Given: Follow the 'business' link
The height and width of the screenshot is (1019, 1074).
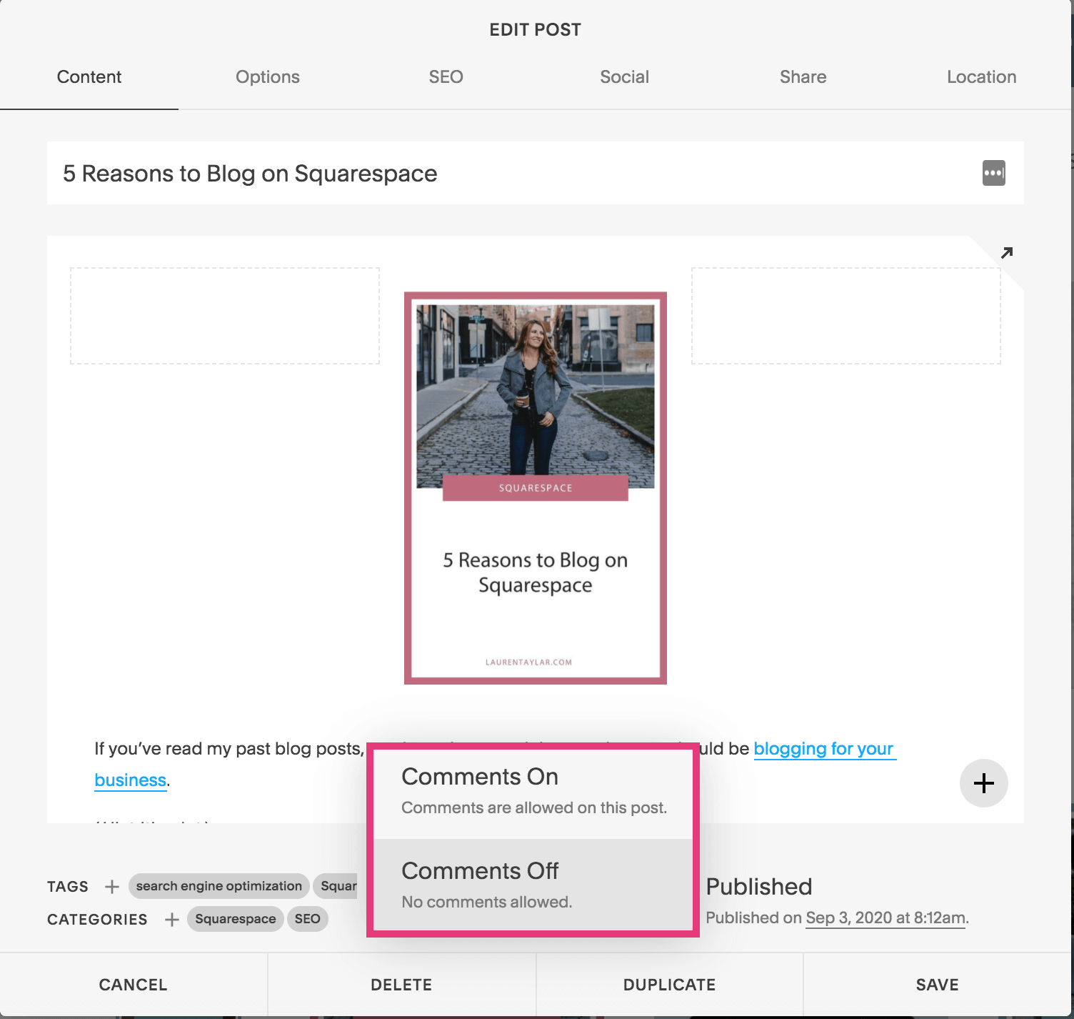Looking at the screenshot, I should pyautogui.click(x=131, y=780).
